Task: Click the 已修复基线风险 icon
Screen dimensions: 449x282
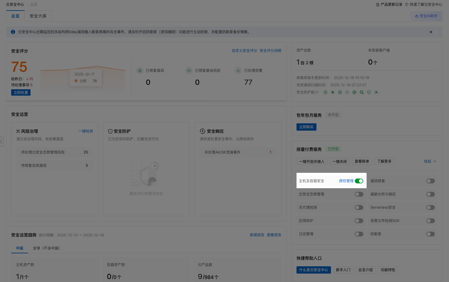Action: (x=189, y=71)
